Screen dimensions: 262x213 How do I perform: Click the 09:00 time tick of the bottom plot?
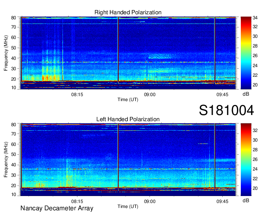click(x=149, y=201)
